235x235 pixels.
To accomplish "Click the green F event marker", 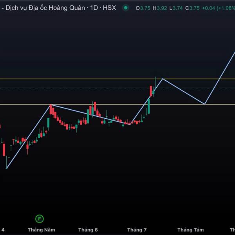I will point(40,219).
